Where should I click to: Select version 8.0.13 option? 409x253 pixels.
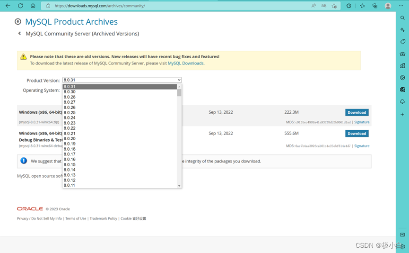coord(120,175)
